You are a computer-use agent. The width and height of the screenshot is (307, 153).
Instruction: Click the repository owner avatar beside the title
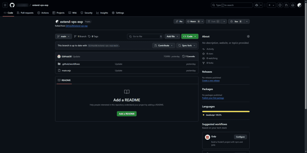click(57, 22)
